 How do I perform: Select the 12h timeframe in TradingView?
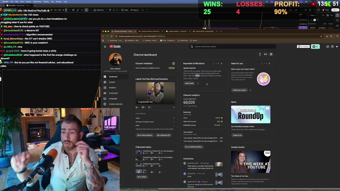[56, 10]
